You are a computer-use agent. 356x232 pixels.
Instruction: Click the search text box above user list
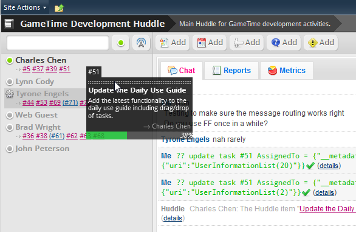point(58,43)
